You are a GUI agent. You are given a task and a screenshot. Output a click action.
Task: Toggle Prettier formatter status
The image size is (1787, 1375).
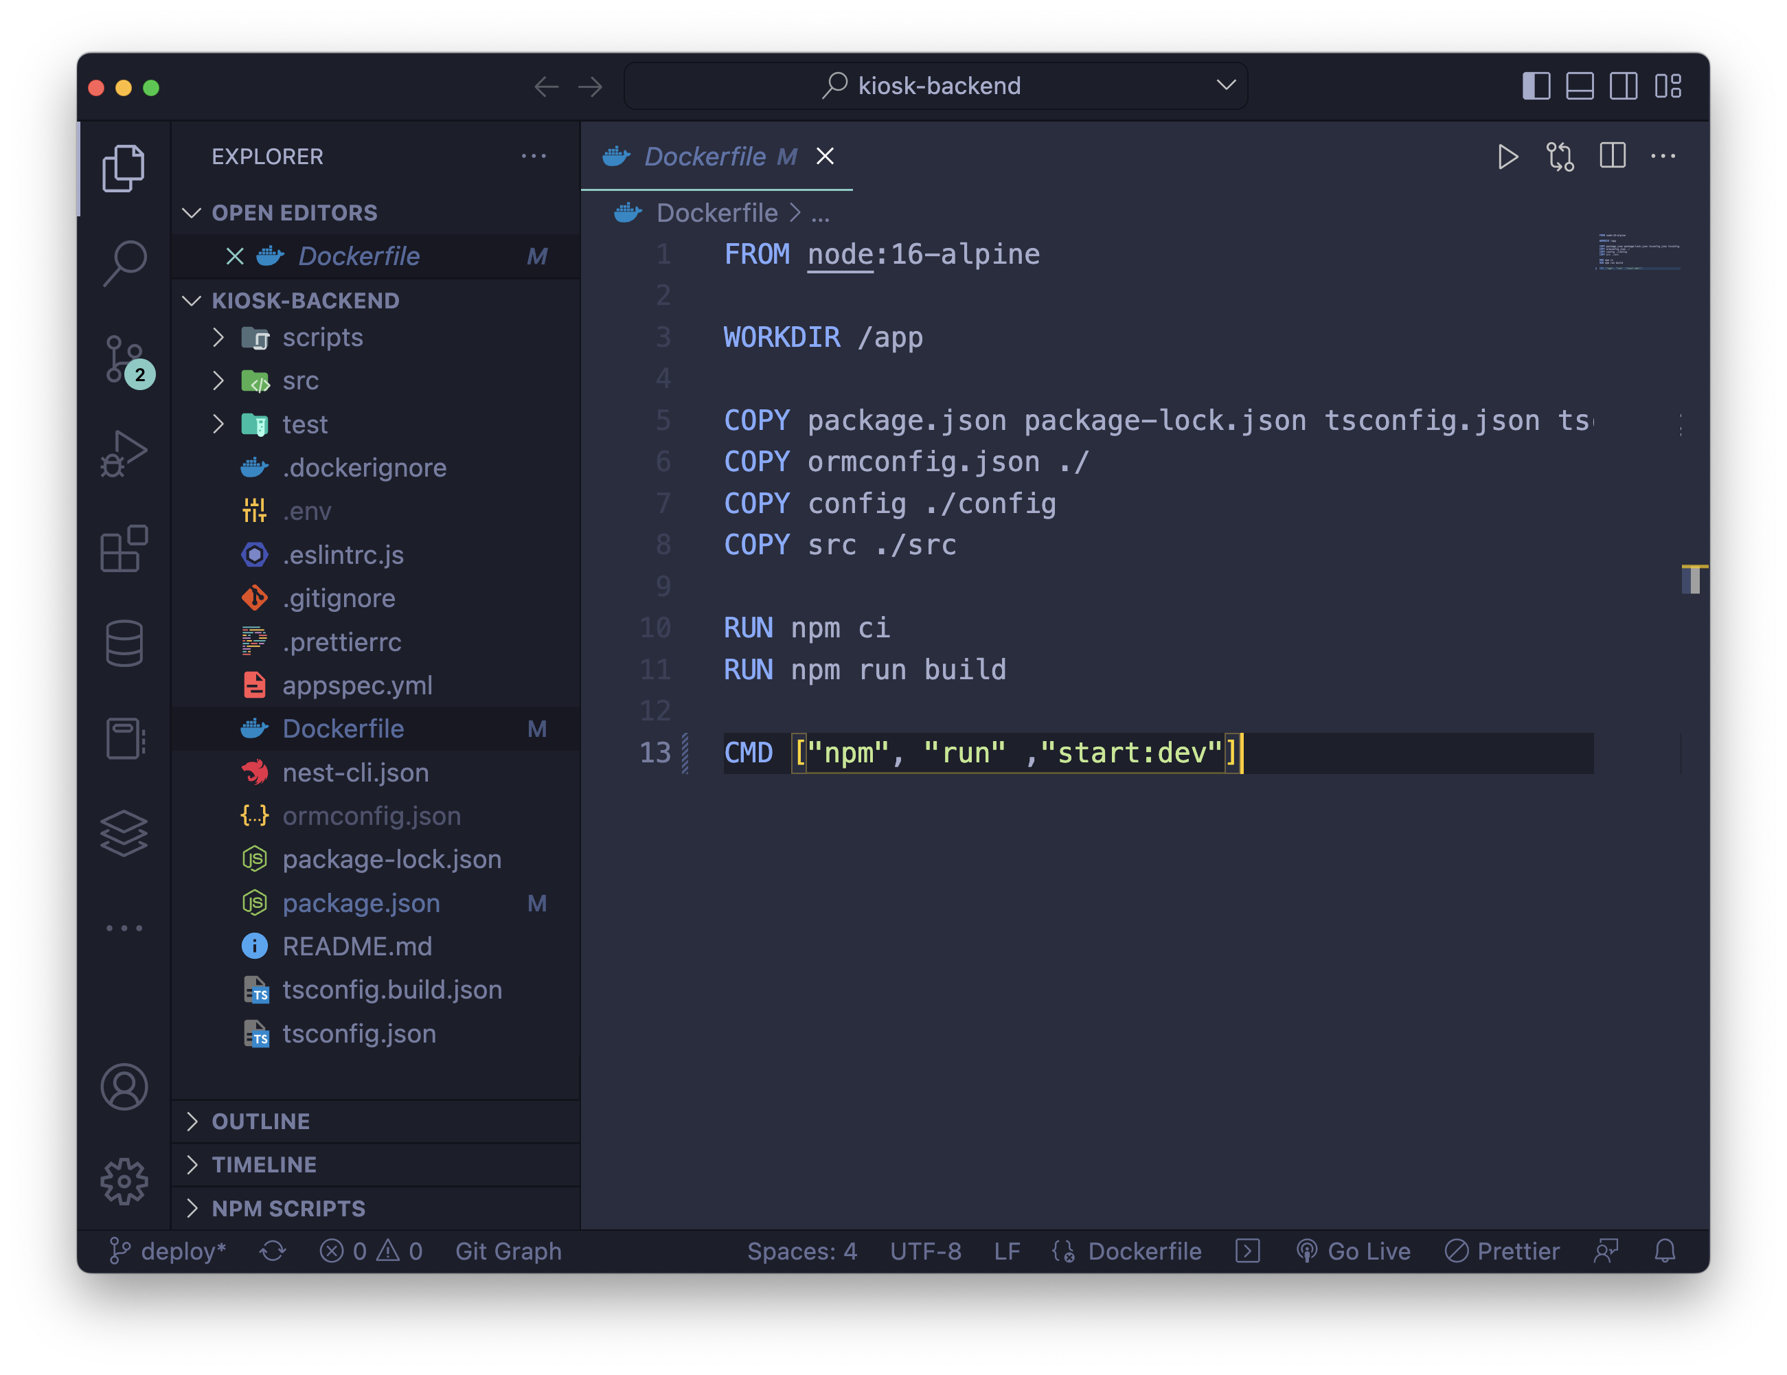1502,1251
